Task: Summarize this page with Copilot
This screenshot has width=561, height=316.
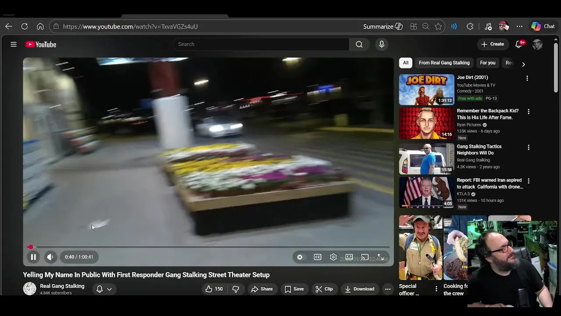Action: 383,26
